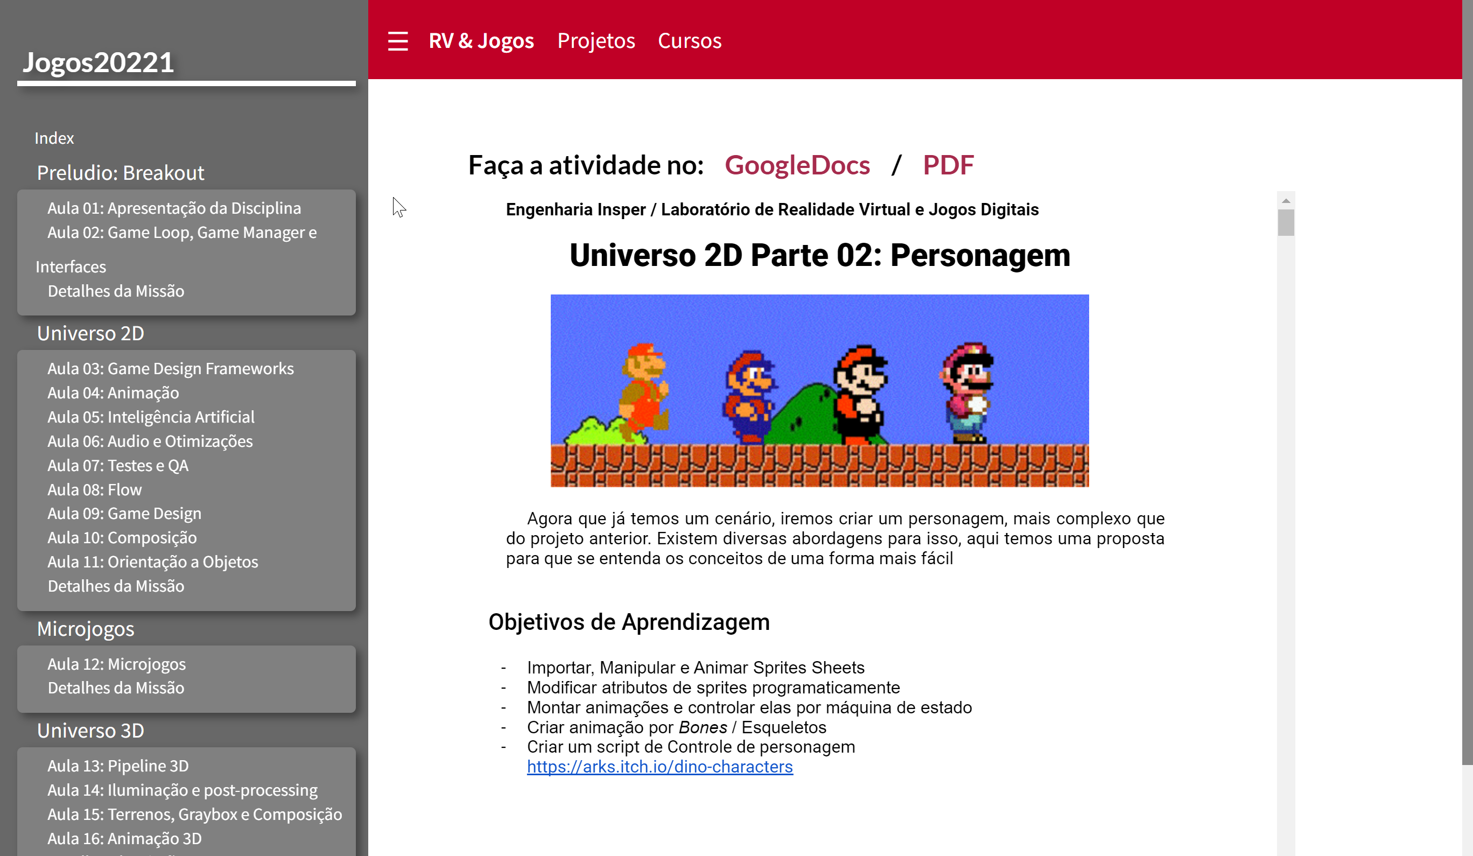Image resolution: width=1473 pixels, height=856 pixels.
Task: Open Aula 05: Inteligência Artificial
Action: [151, 417]
